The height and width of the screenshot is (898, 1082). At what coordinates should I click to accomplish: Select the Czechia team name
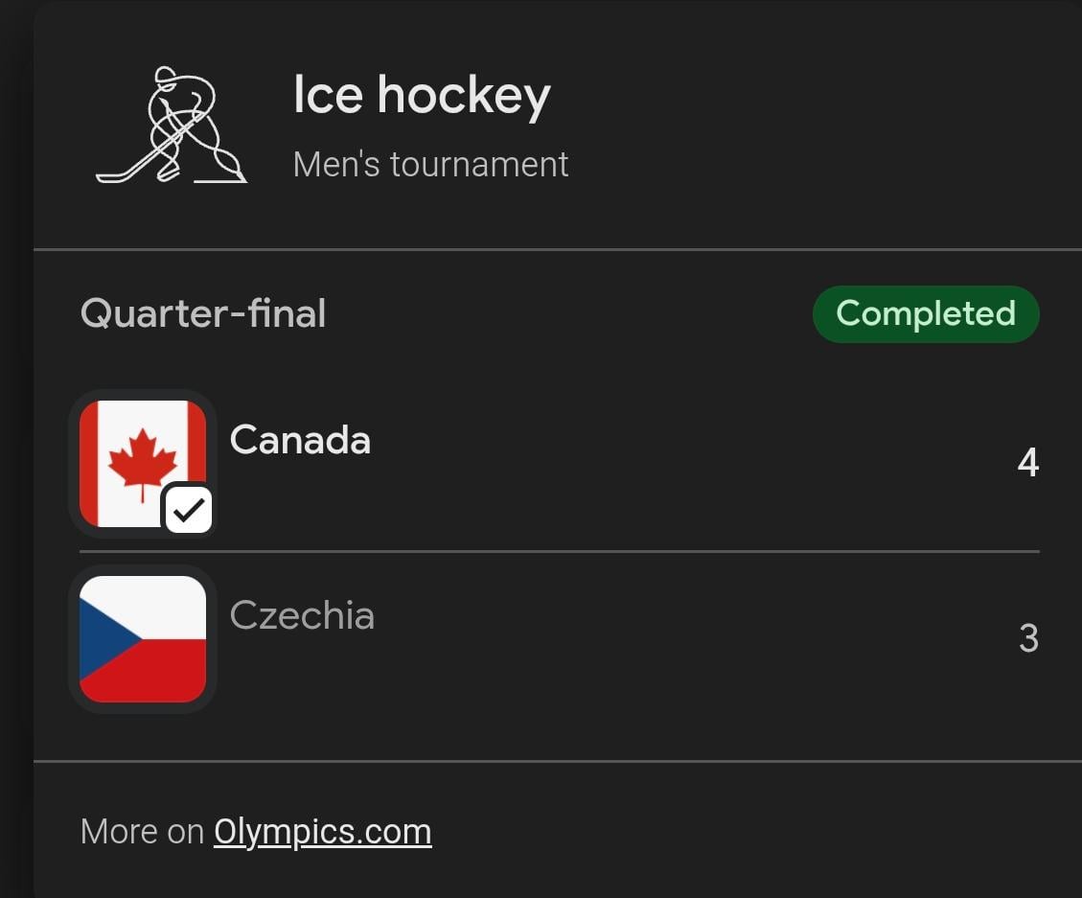(x=302, y=615)
